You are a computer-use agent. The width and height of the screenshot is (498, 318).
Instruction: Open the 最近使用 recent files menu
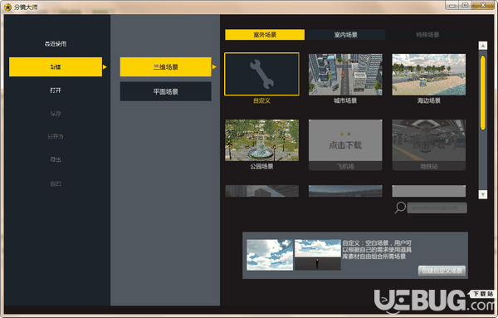click(56, 44)
